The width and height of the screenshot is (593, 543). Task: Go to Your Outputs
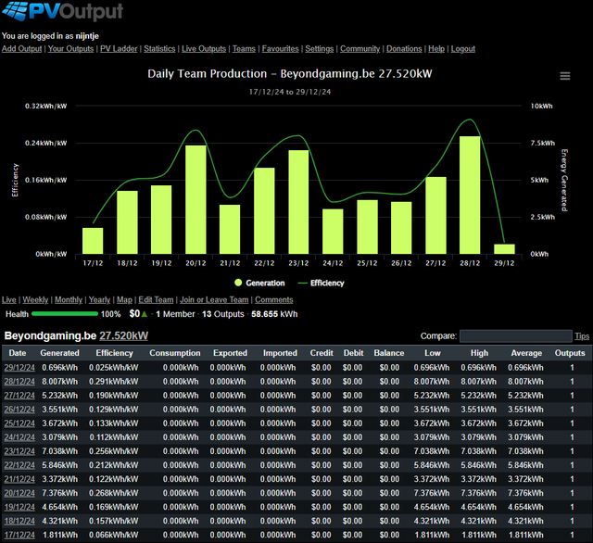(70, 49)
